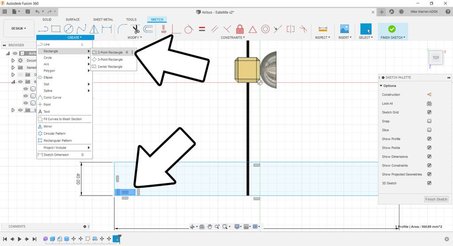The height and width of the screenshot is (246, 453).
Task: Apply the Concentric constraint icon
Action: coord(265,29)
